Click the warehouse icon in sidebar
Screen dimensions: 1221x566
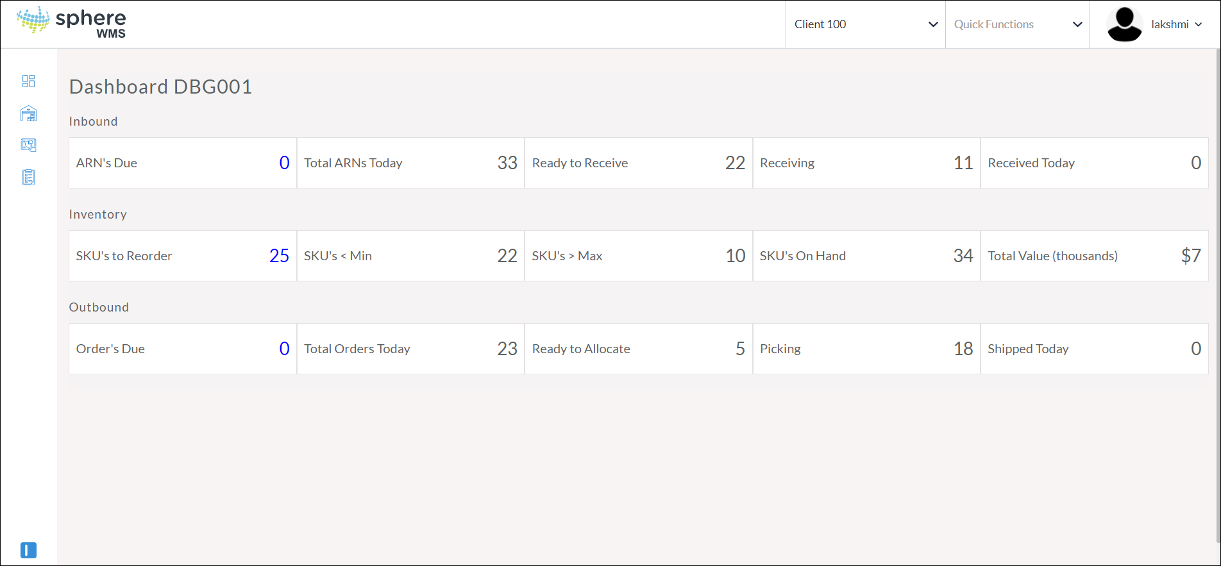[28, 113]
